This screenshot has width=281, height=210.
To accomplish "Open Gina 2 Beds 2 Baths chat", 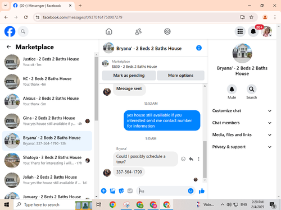I will click(47, 121).
